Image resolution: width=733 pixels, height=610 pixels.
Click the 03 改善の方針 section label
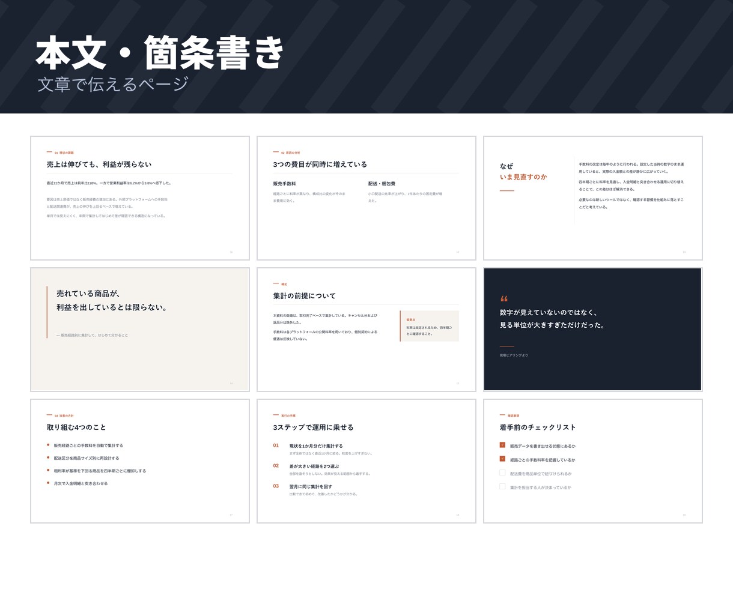64,415
